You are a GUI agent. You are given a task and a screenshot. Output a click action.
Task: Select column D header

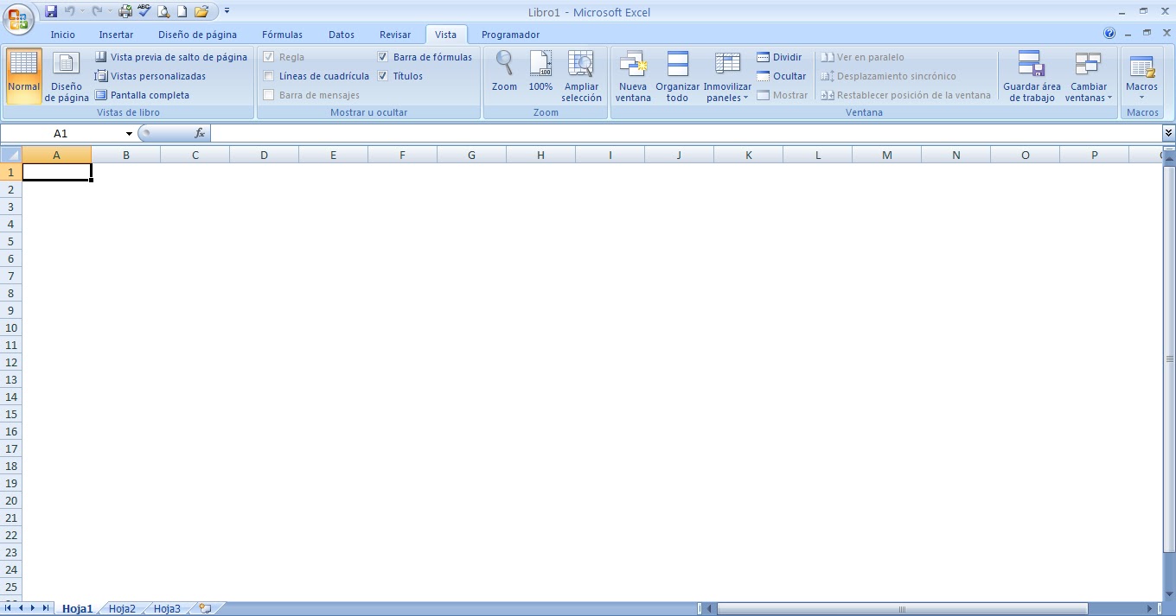[264, 155]
